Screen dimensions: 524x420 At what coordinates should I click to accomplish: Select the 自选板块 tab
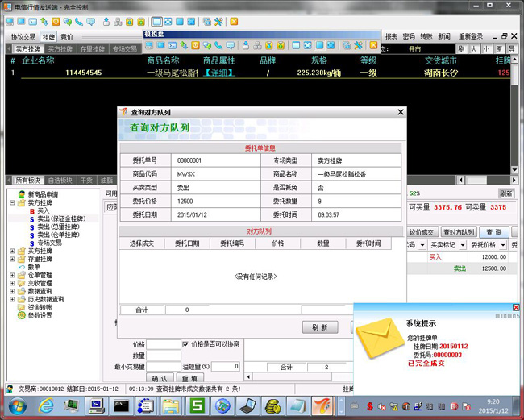click(60, 181)
